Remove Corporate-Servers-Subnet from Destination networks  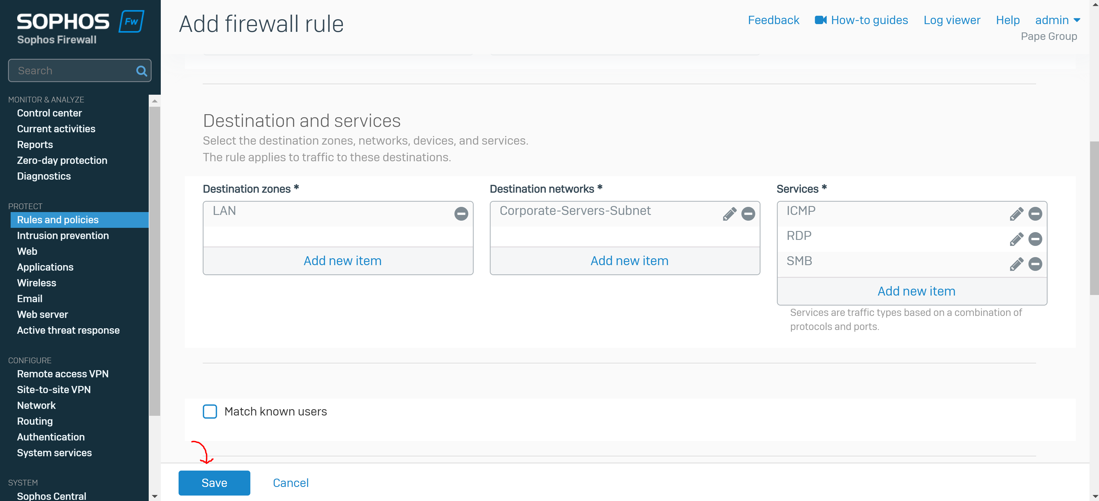point(748,213)
